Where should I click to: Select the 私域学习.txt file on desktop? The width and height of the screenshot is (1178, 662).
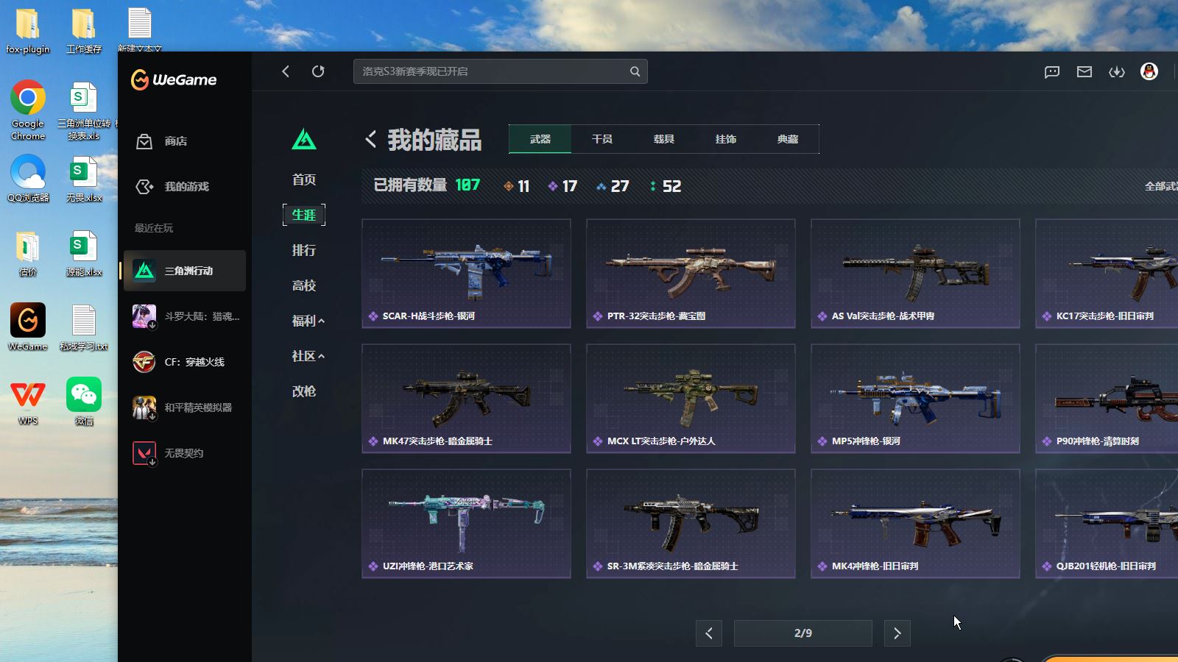click(x=84, y=328)
